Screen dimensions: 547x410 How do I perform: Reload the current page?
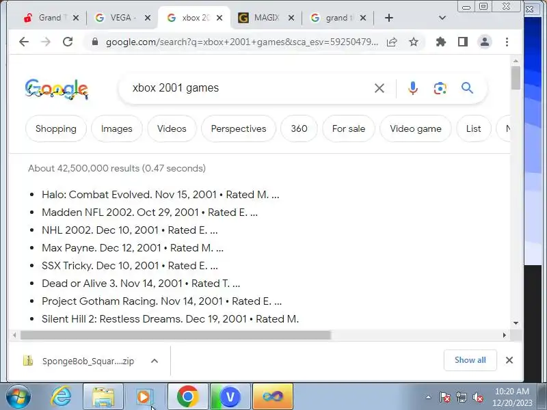[68, 42]
